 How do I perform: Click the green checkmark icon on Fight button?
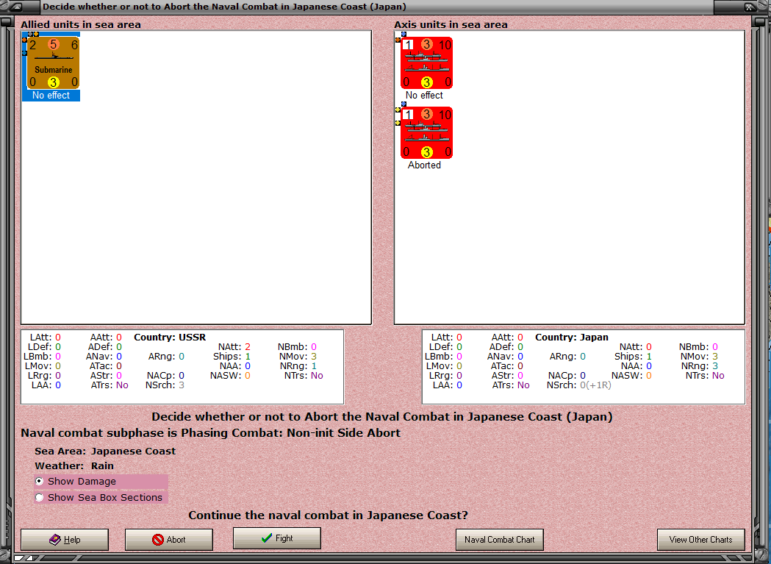tap(267, 538)
